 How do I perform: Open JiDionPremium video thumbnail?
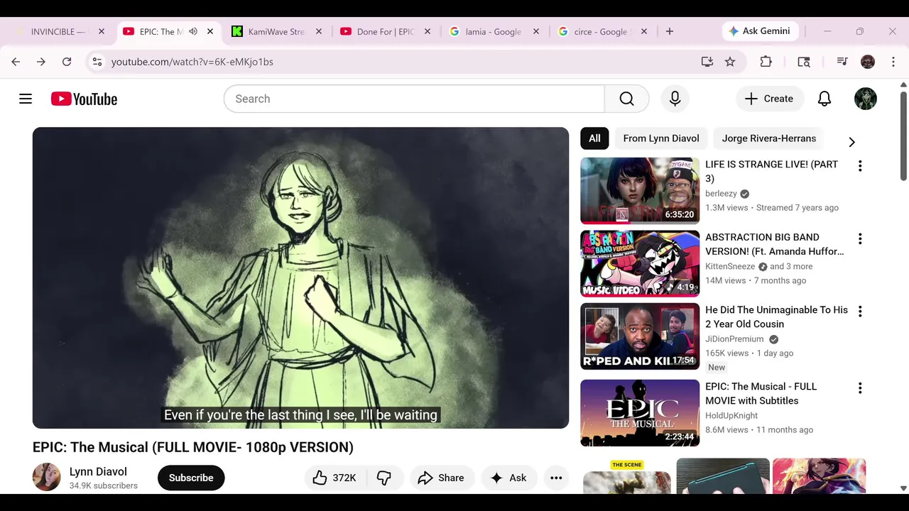(640, 336)
